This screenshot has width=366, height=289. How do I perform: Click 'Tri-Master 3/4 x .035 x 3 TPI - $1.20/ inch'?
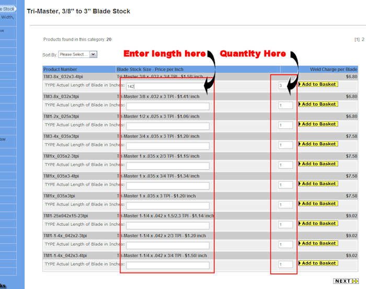[x=158, y=136]
